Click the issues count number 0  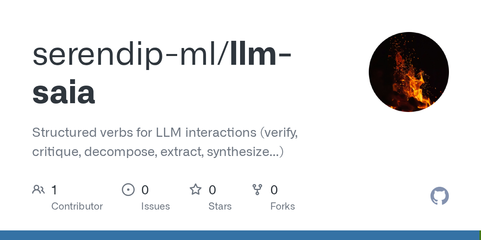pos(145,190)
